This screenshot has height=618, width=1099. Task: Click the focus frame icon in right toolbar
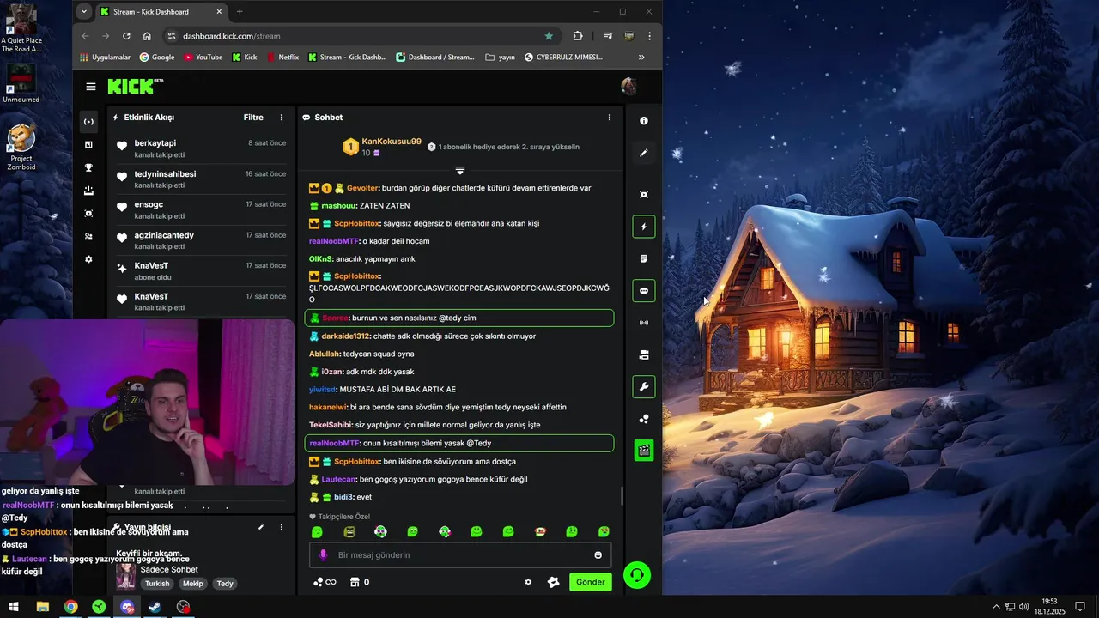[644, 195]
